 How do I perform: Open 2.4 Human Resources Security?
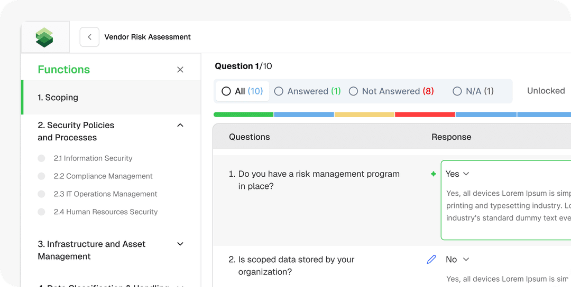[x=106, y=212]
